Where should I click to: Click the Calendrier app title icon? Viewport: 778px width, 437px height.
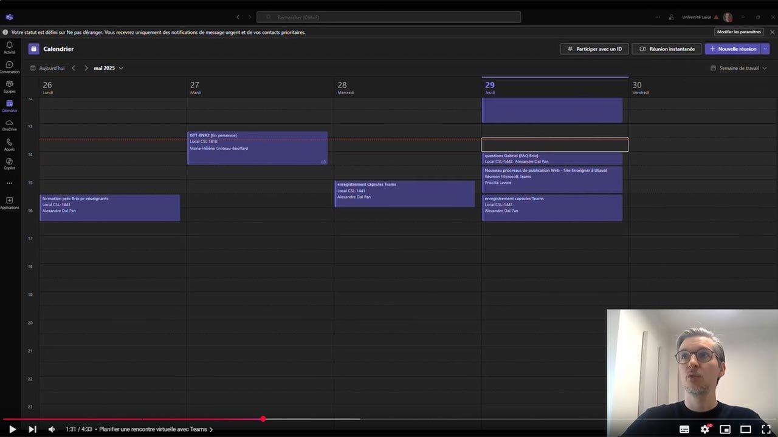pos(33,49)
